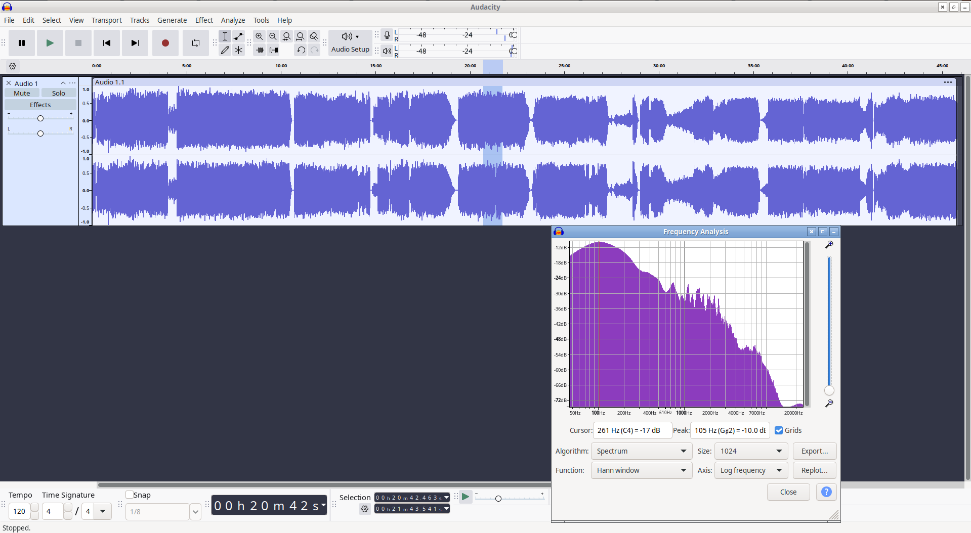Image resolution: width=971 pixels, height=533 pixels.
Task: Uncheck the Grids checkbox
Action: coord(779,430)
